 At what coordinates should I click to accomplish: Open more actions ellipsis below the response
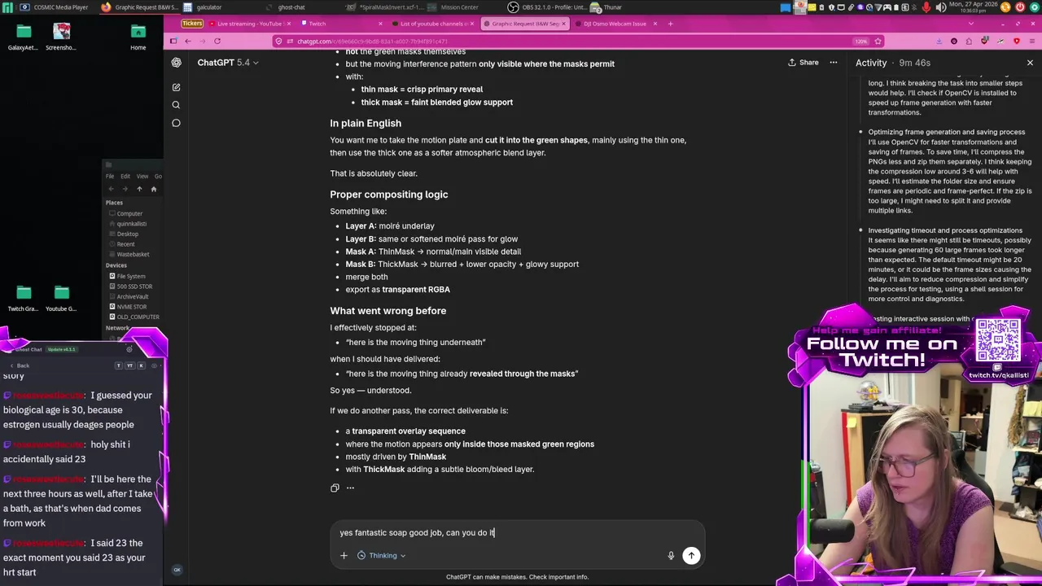[x=350, y=488]
